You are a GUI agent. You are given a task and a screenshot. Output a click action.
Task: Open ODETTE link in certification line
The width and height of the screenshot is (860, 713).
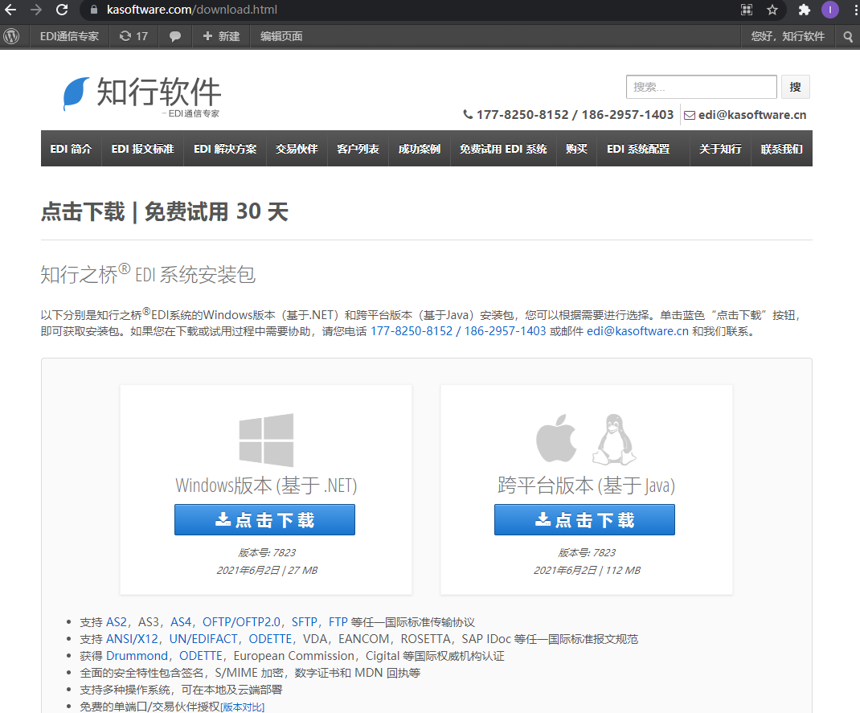pyautogui.click(x=201, y=656)
